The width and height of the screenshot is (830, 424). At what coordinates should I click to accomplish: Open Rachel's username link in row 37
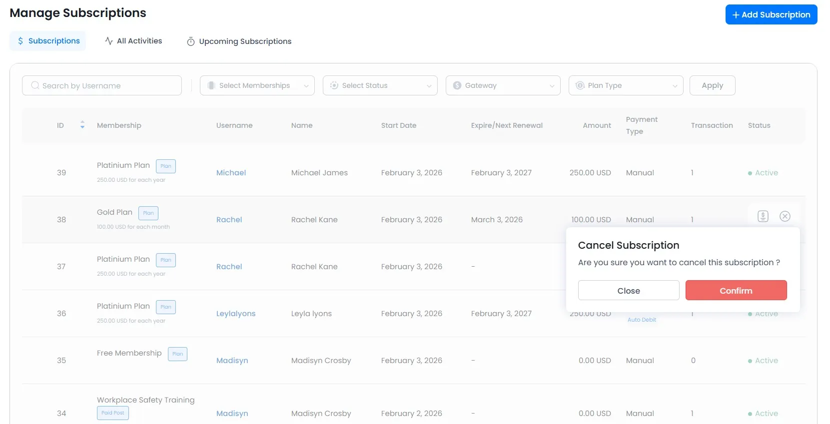[x=229, y=267]
